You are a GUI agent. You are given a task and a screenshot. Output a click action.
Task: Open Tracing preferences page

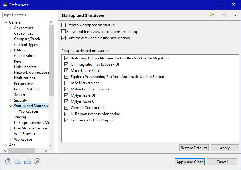coord(20,117)
